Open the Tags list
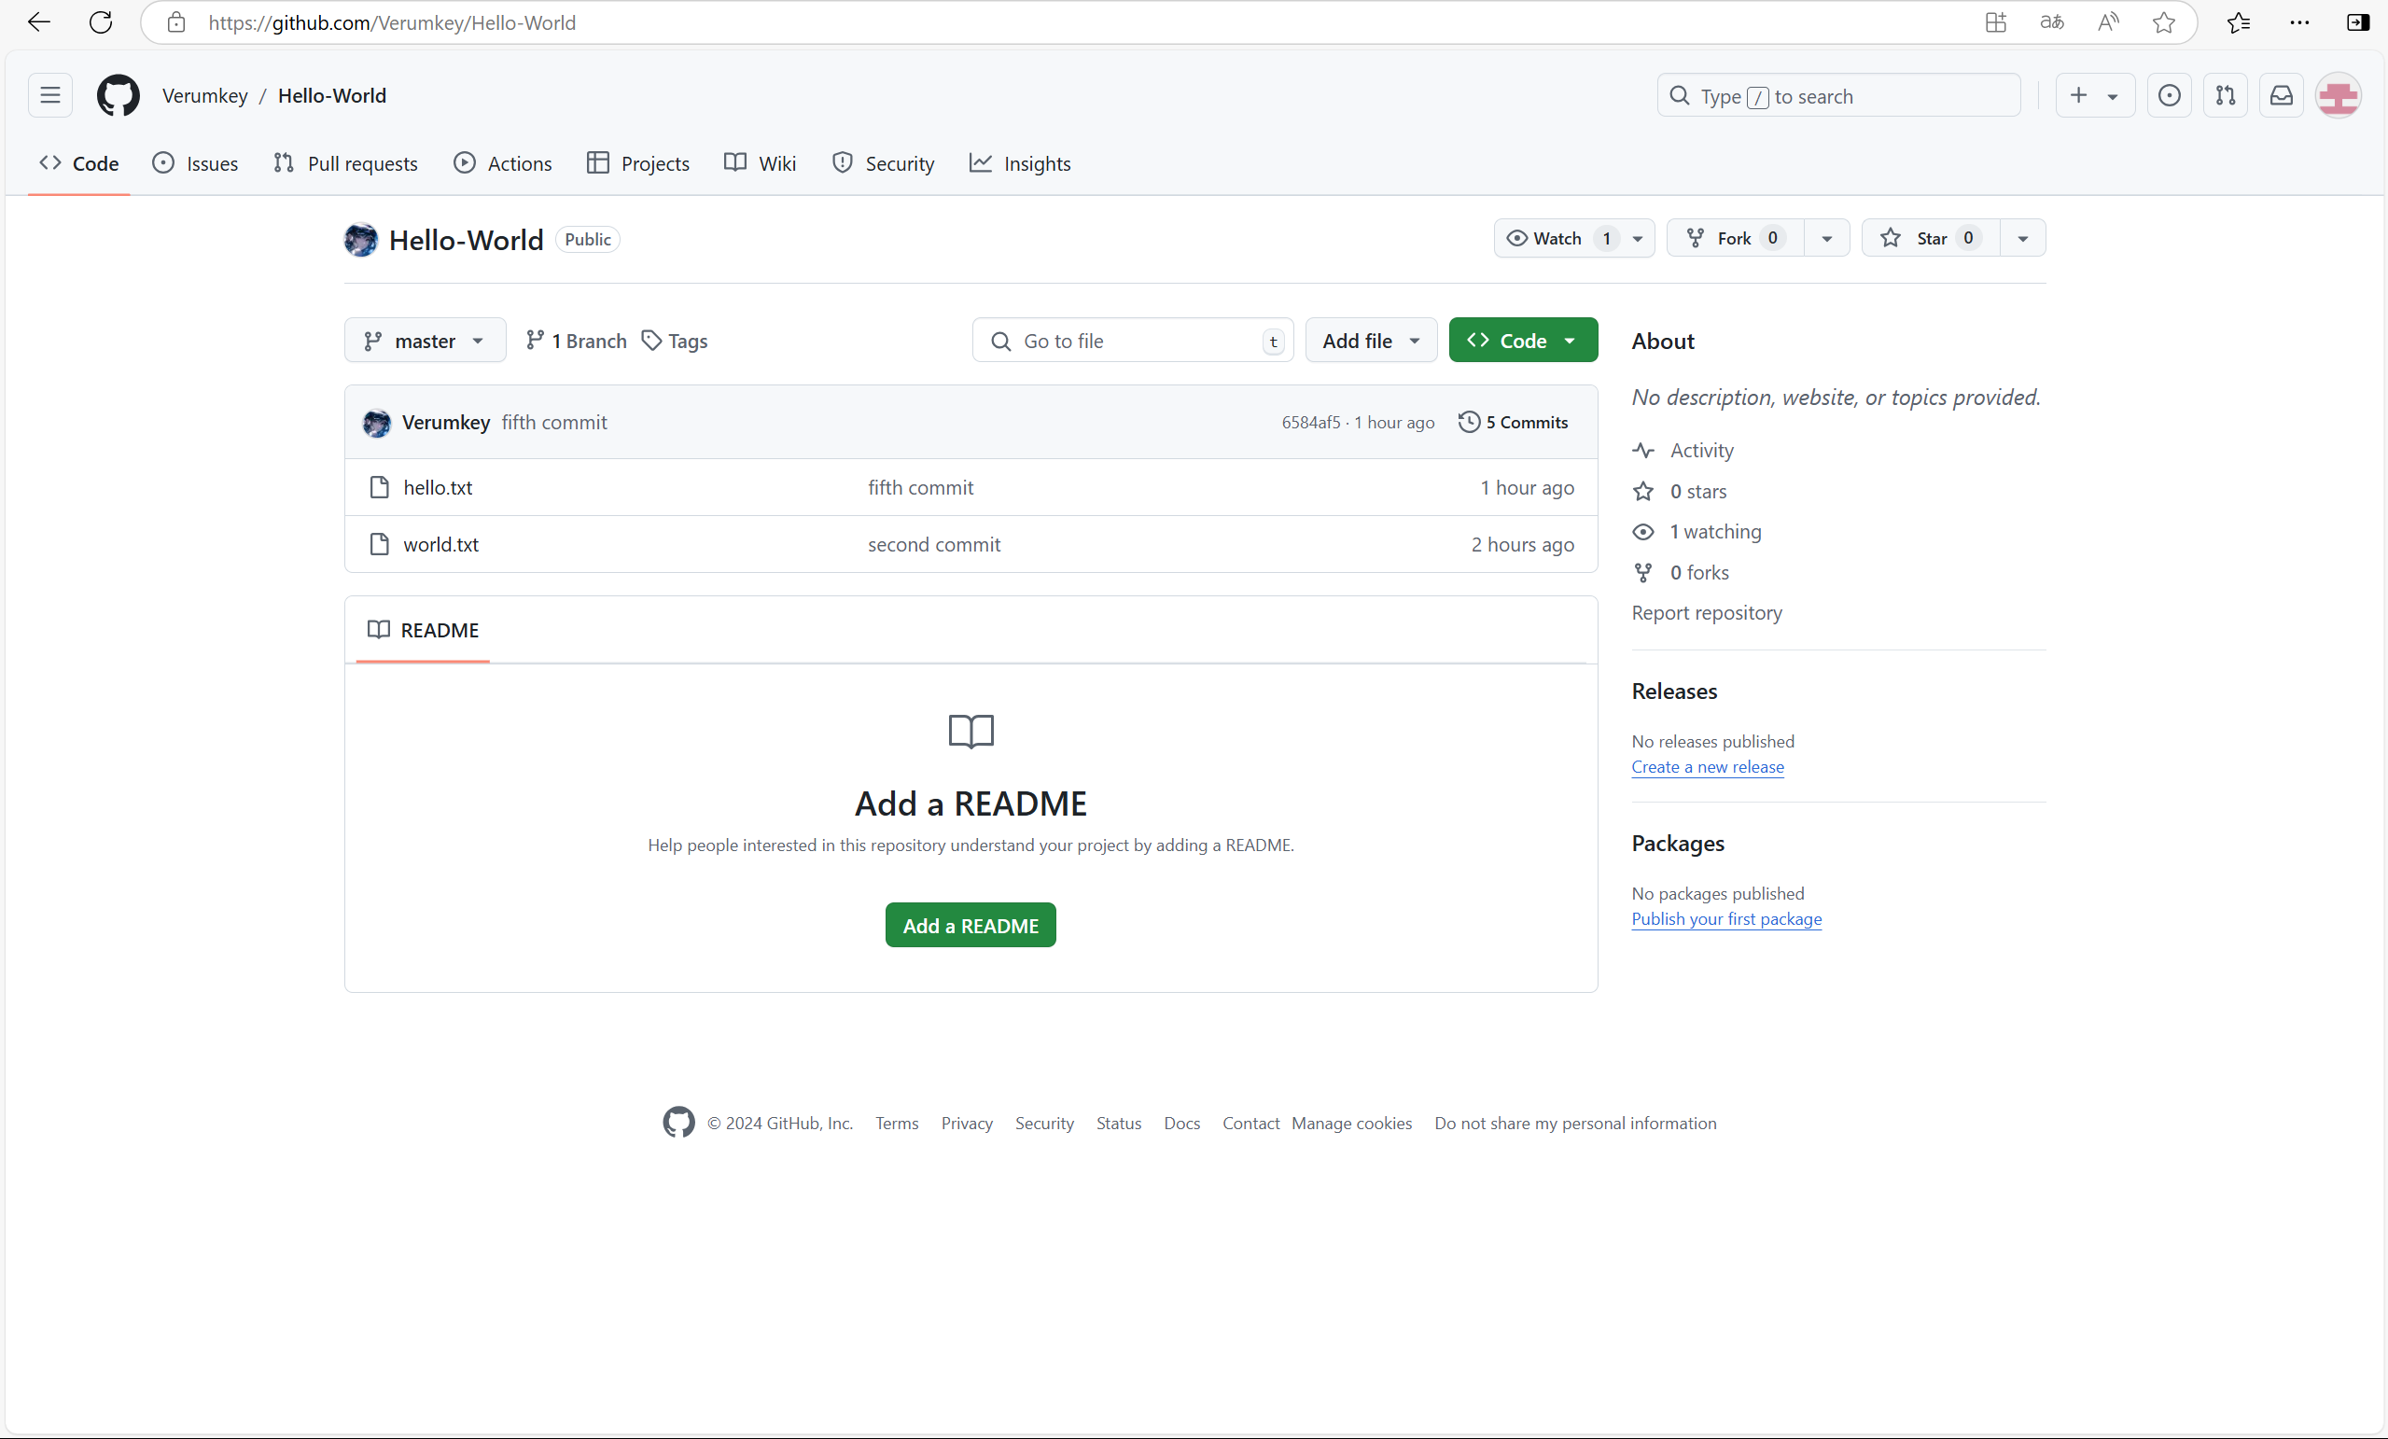 676,342
